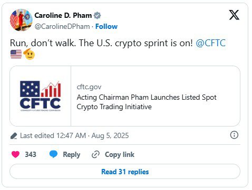Click the Copy link label

pyautogui.click(x=120, y=154)
